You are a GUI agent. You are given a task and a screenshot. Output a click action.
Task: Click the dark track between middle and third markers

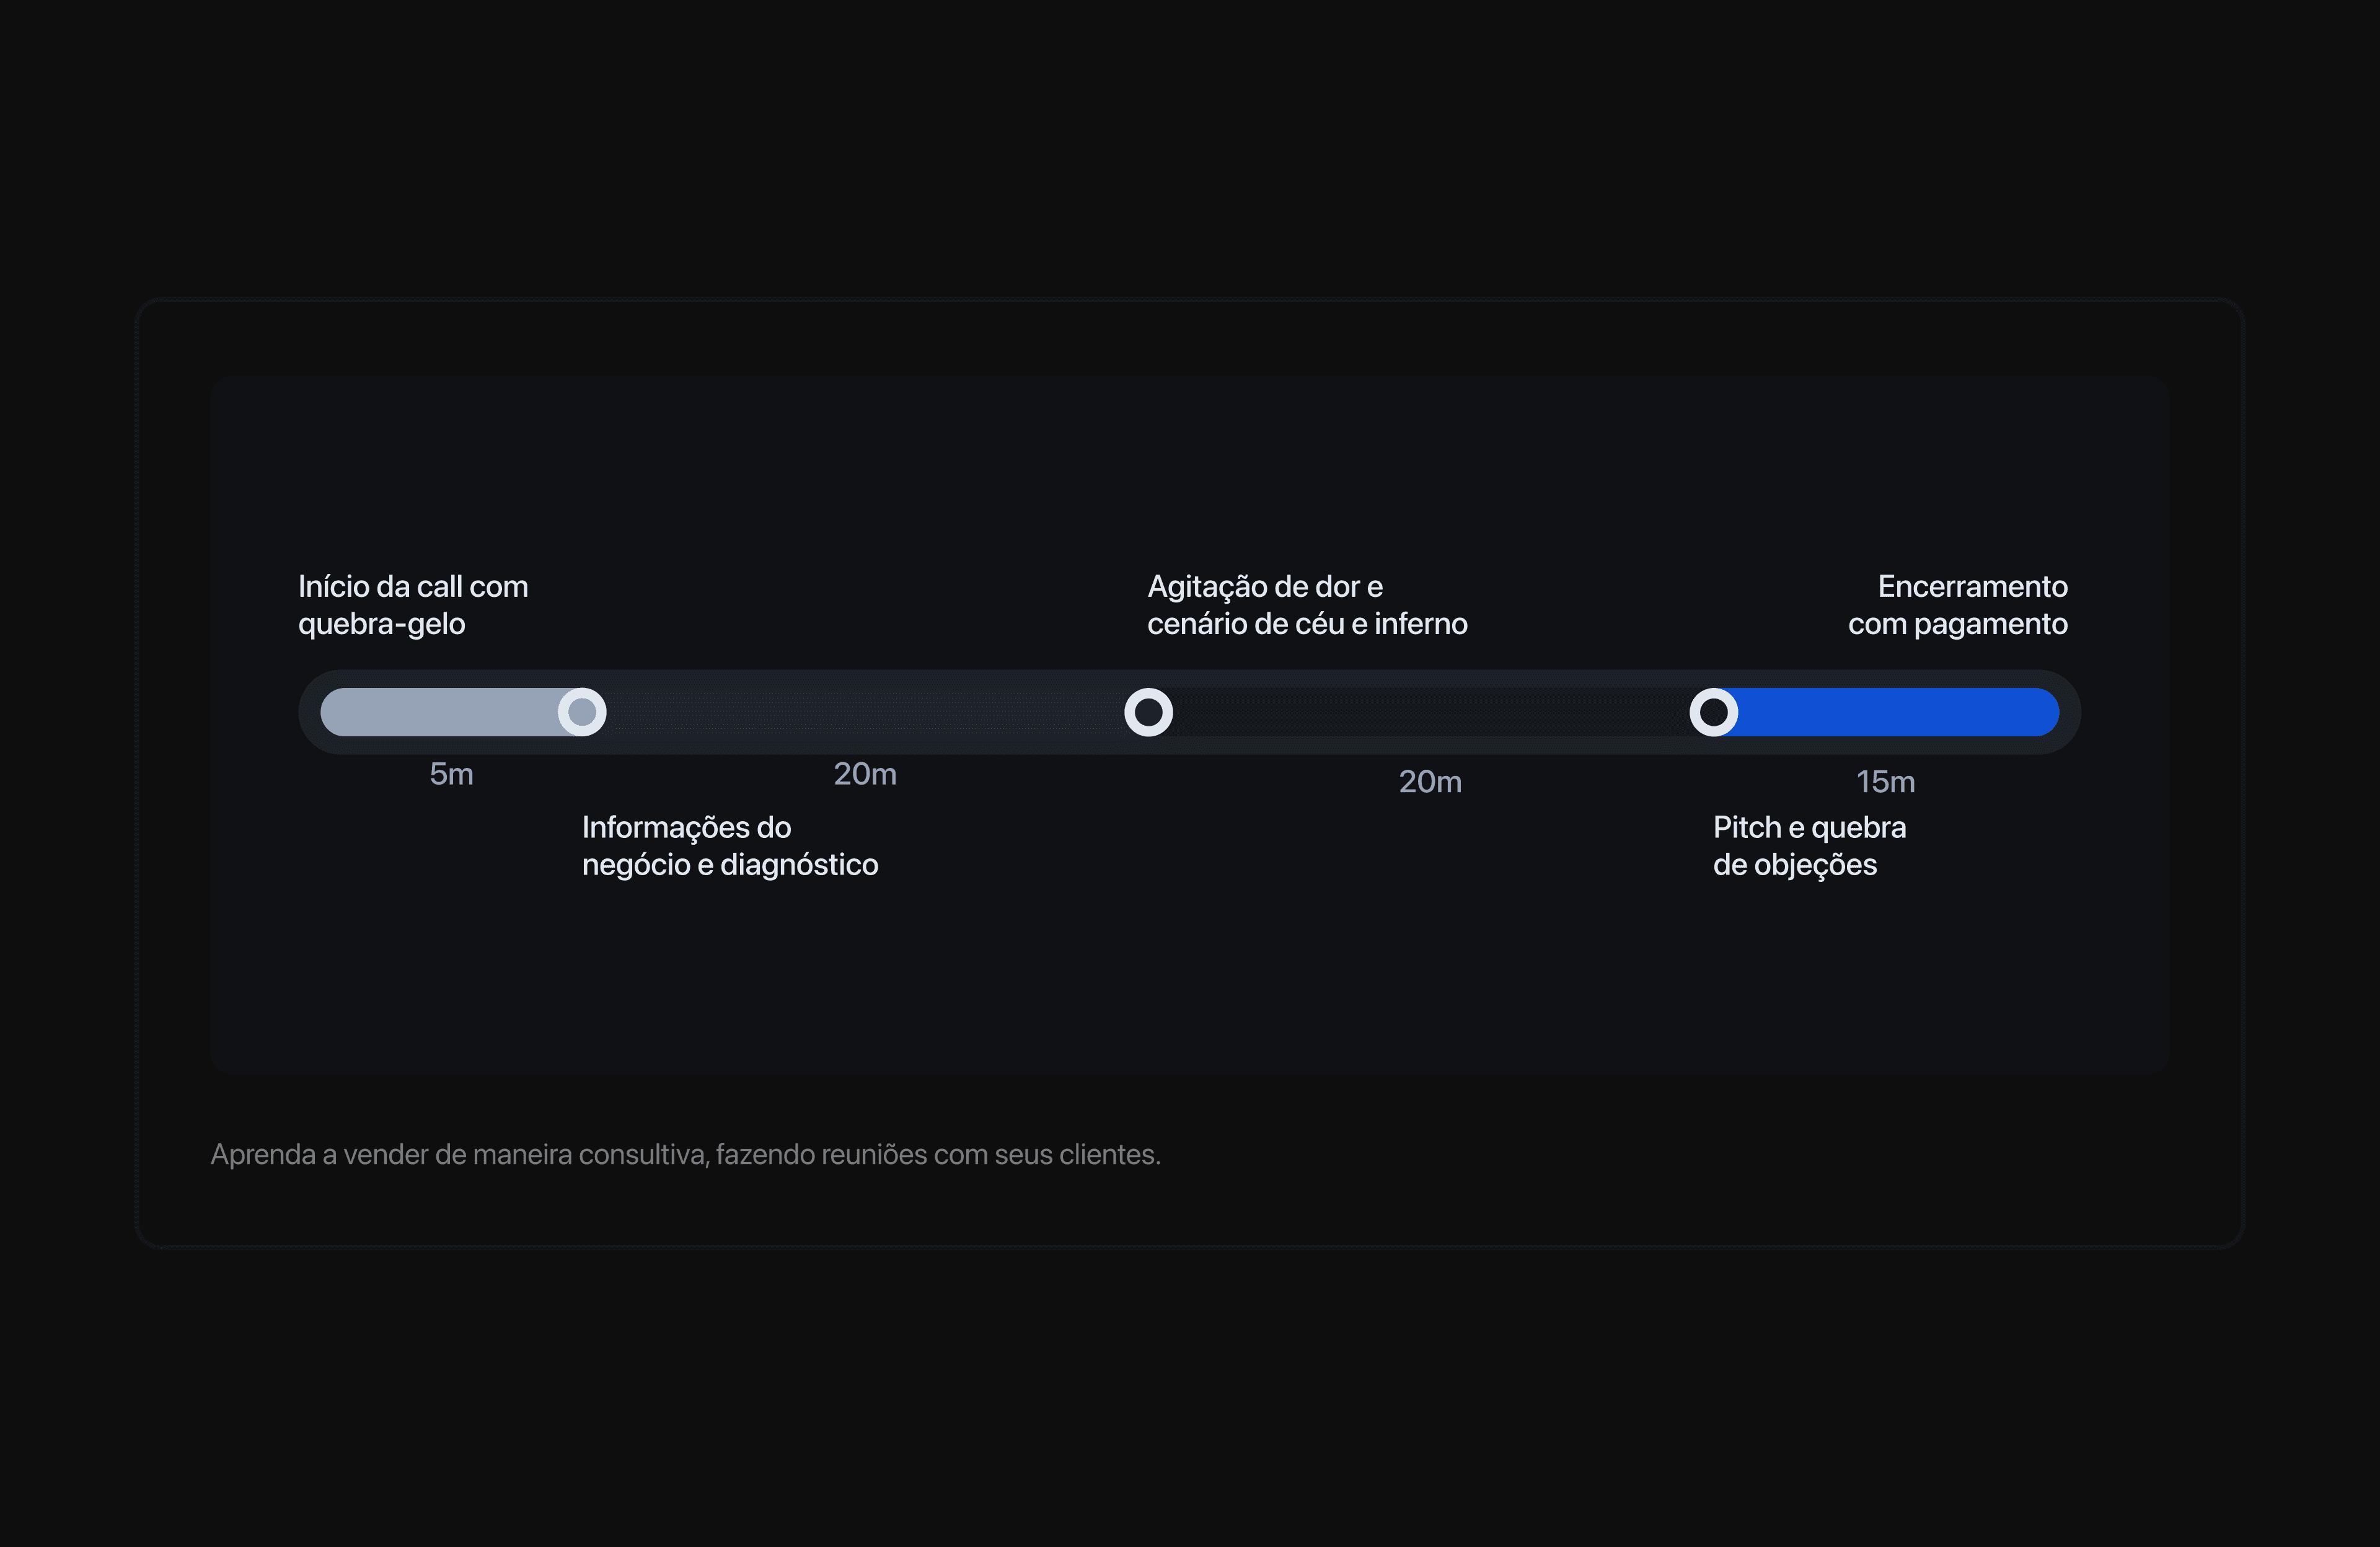coord(1430,712)
